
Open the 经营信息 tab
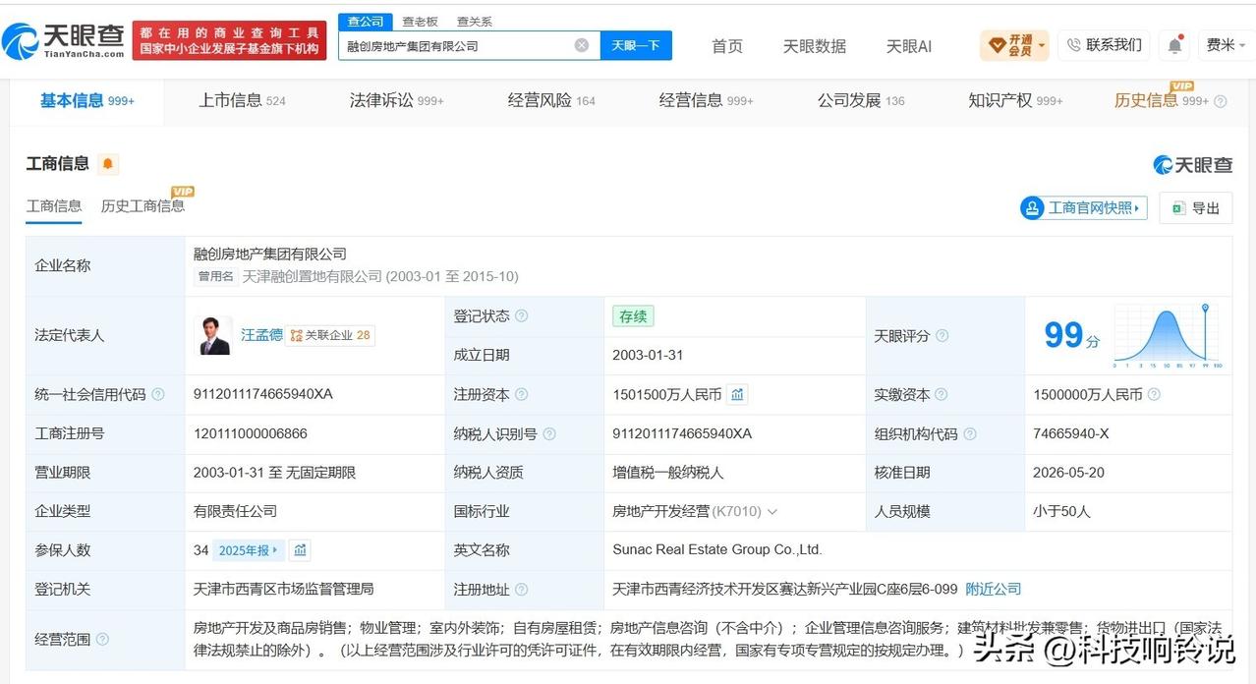coord(706,100)
